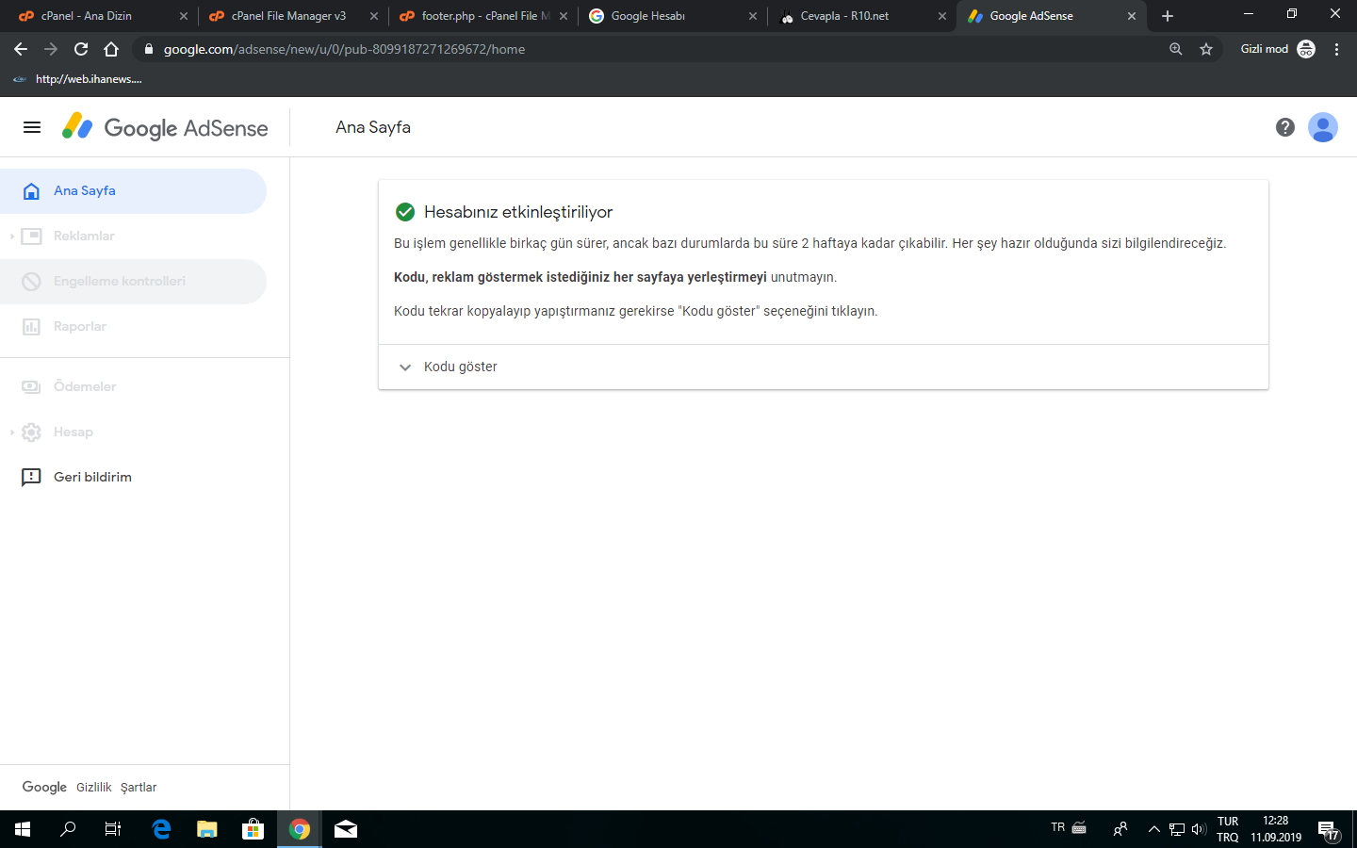
Task: Click the Kodu göster label
Action: tap(460, 367)
